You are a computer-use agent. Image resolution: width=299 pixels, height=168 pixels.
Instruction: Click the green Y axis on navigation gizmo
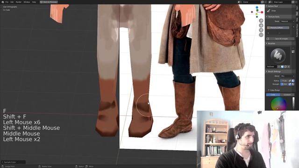pos(257,10)
